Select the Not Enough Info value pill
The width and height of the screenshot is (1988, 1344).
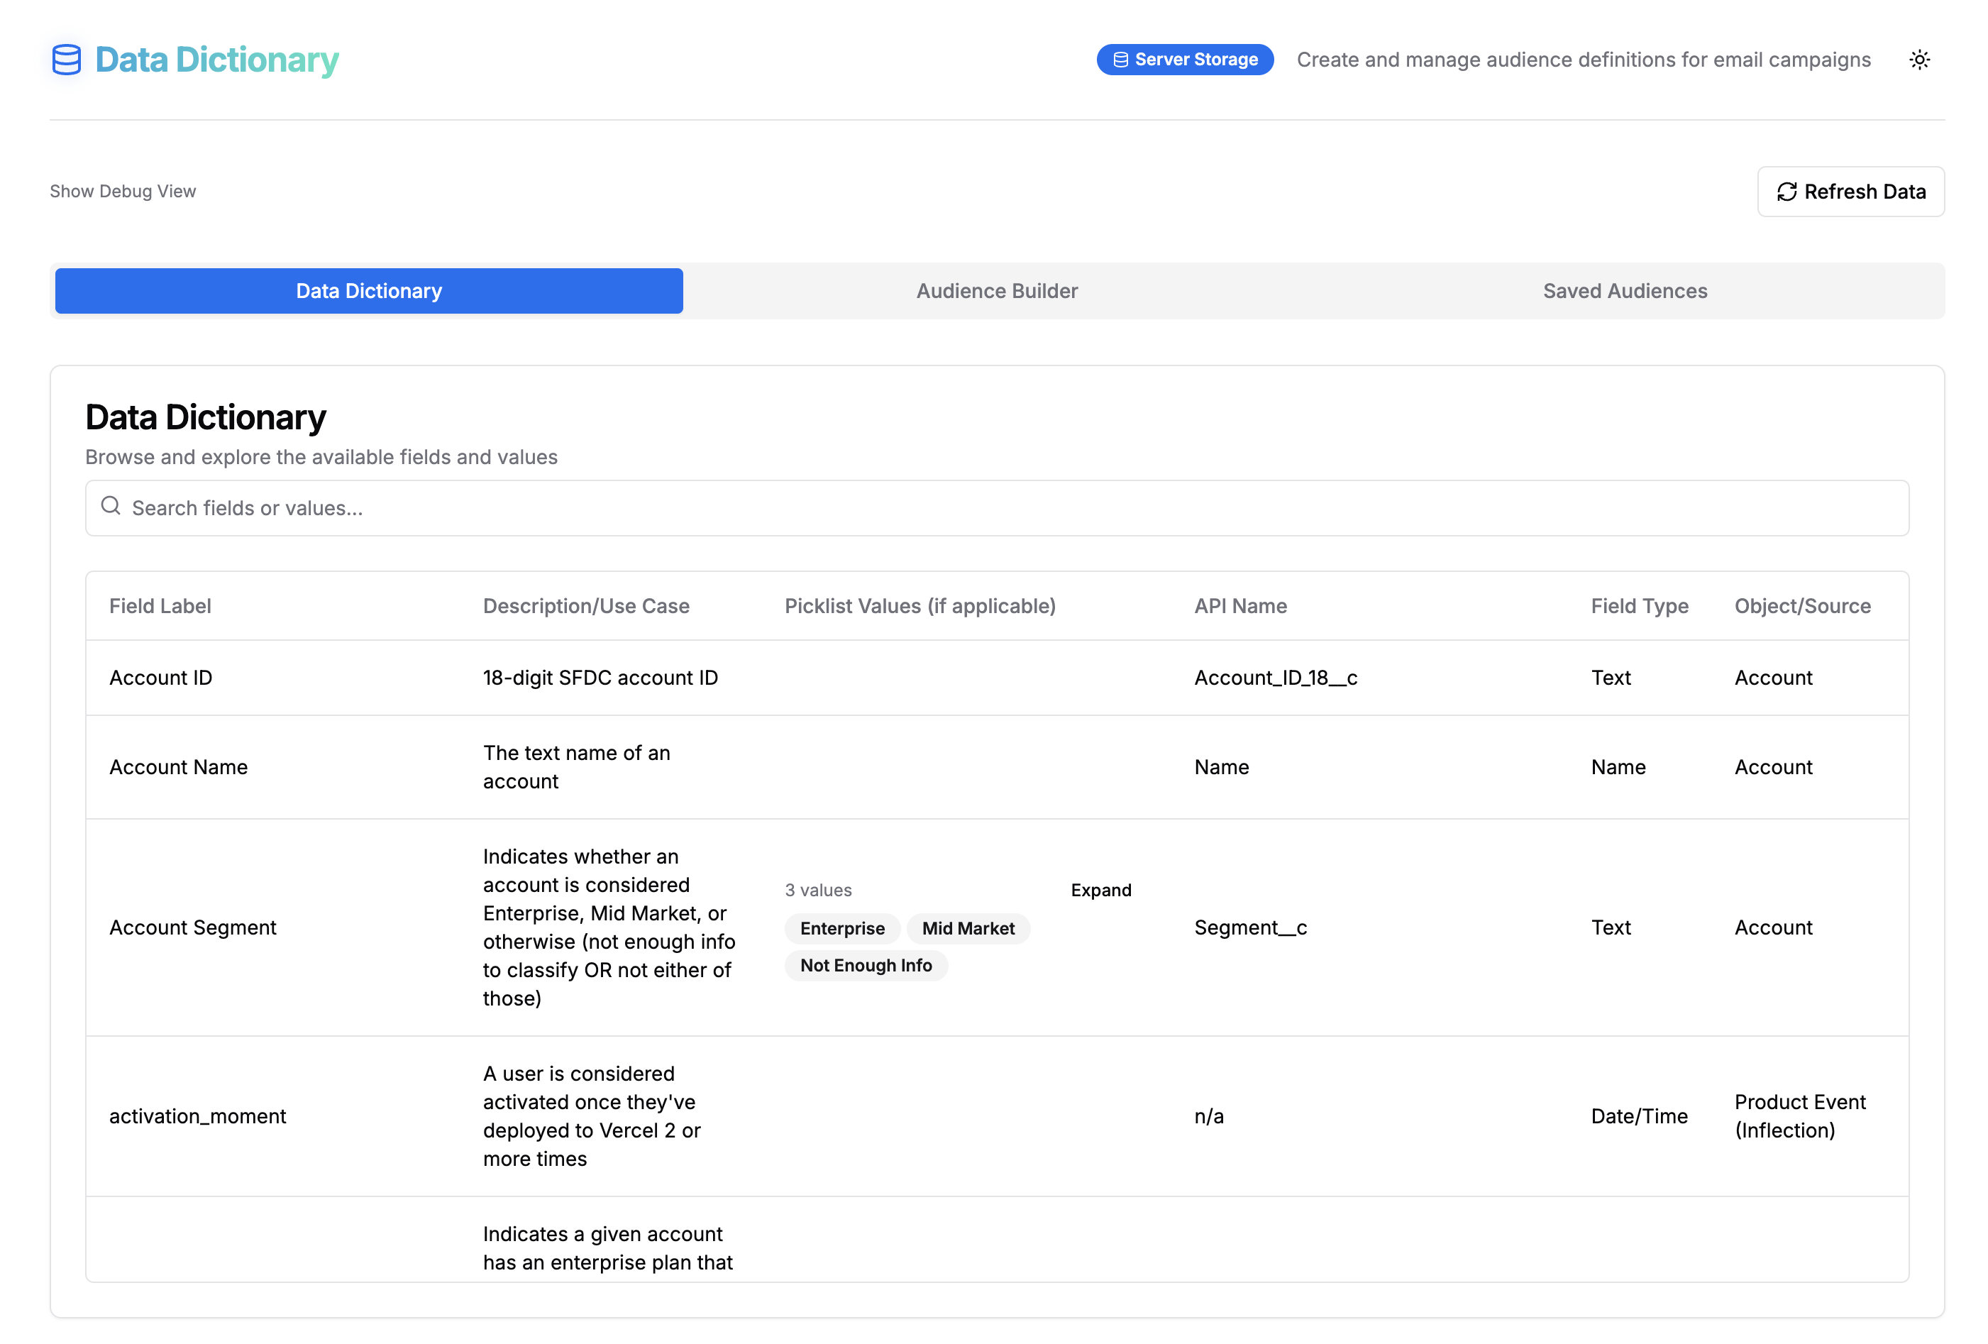pos(866,965)
